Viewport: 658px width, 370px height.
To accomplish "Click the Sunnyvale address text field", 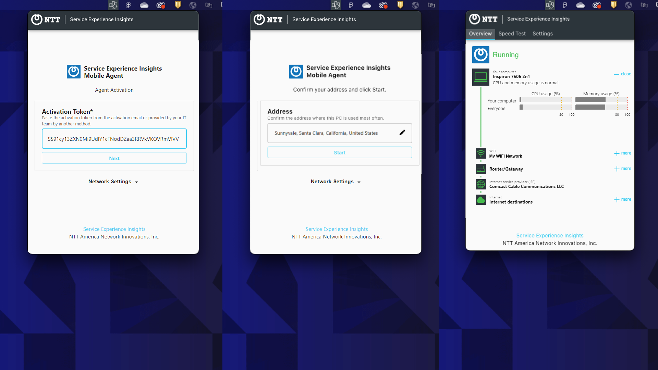I will coord(340,133).
